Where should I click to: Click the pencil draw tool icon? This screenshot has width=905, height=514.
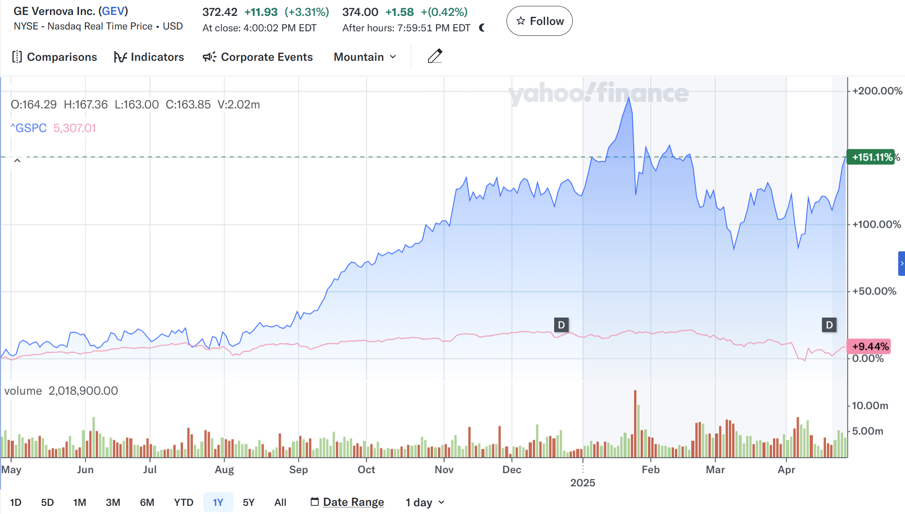point(435,56)
